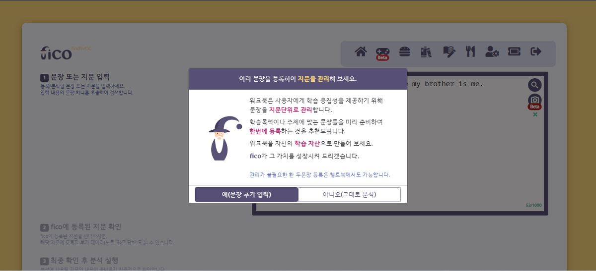596x271 pixels.
Task: Open the book-with-pencil workbook icon
Action: (x=448, y=52)
